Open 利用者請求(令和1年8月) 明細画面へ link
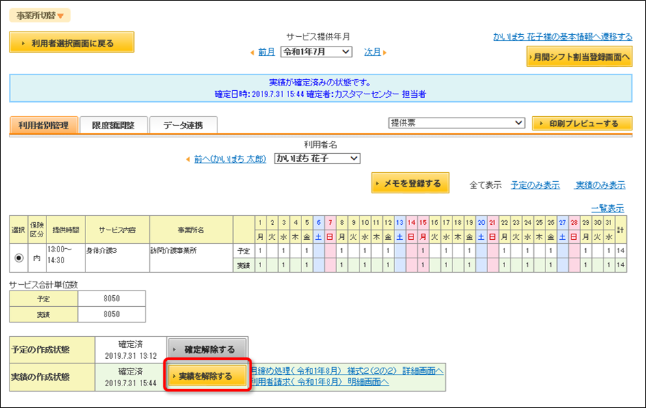646x408 pixels. coord(319,382)
